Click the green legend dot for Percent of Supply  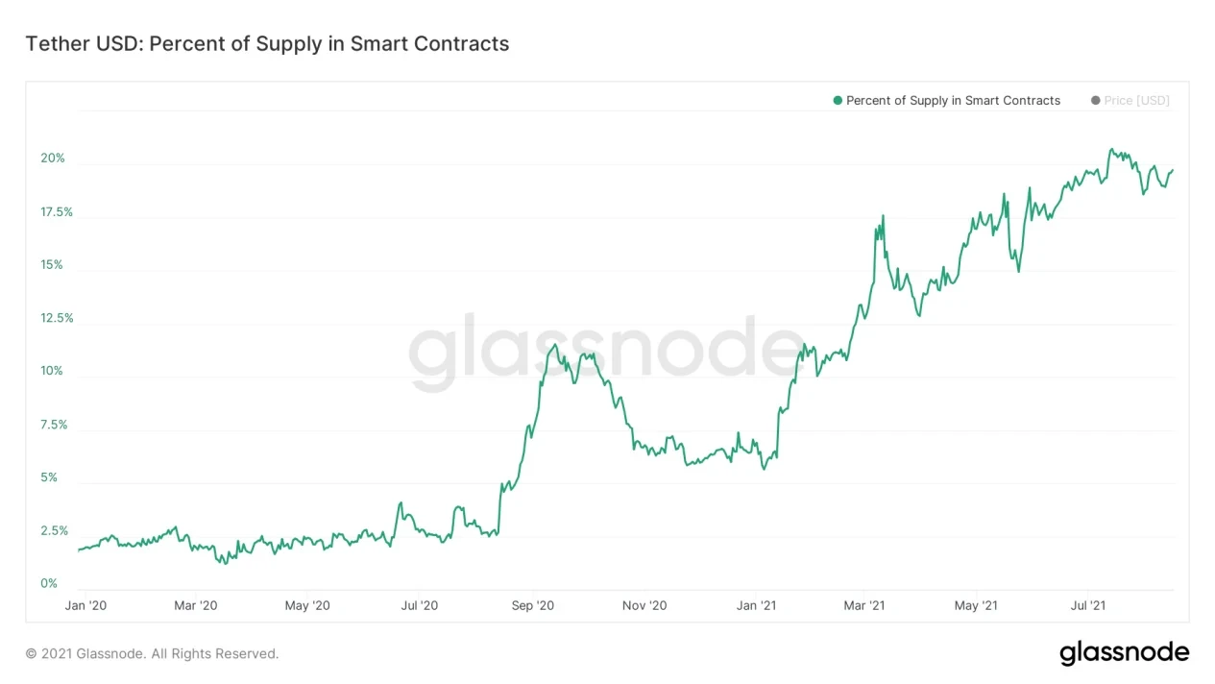point(838,101)
